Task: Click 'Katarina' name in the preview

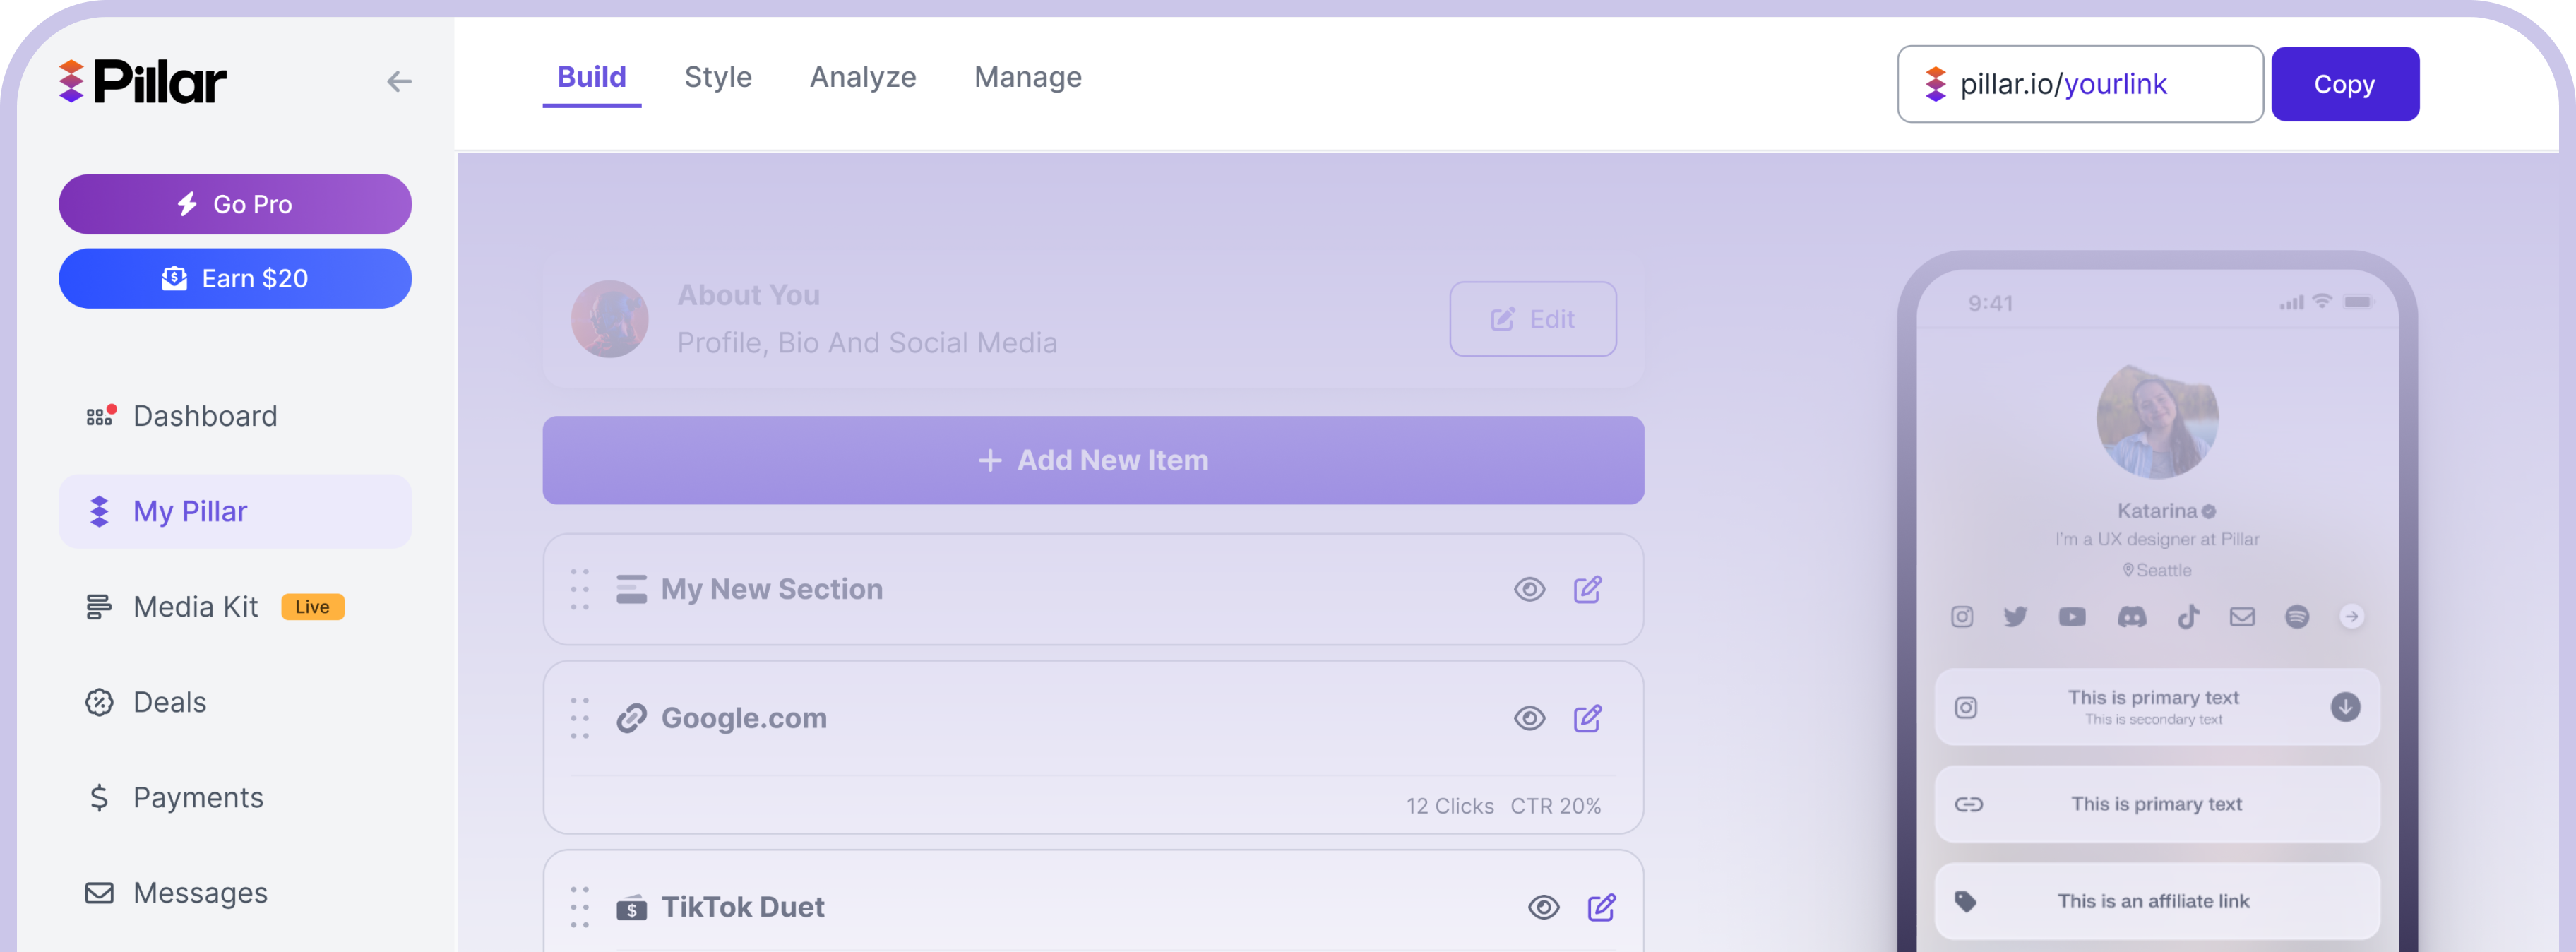Action: tap(2156, 511)
